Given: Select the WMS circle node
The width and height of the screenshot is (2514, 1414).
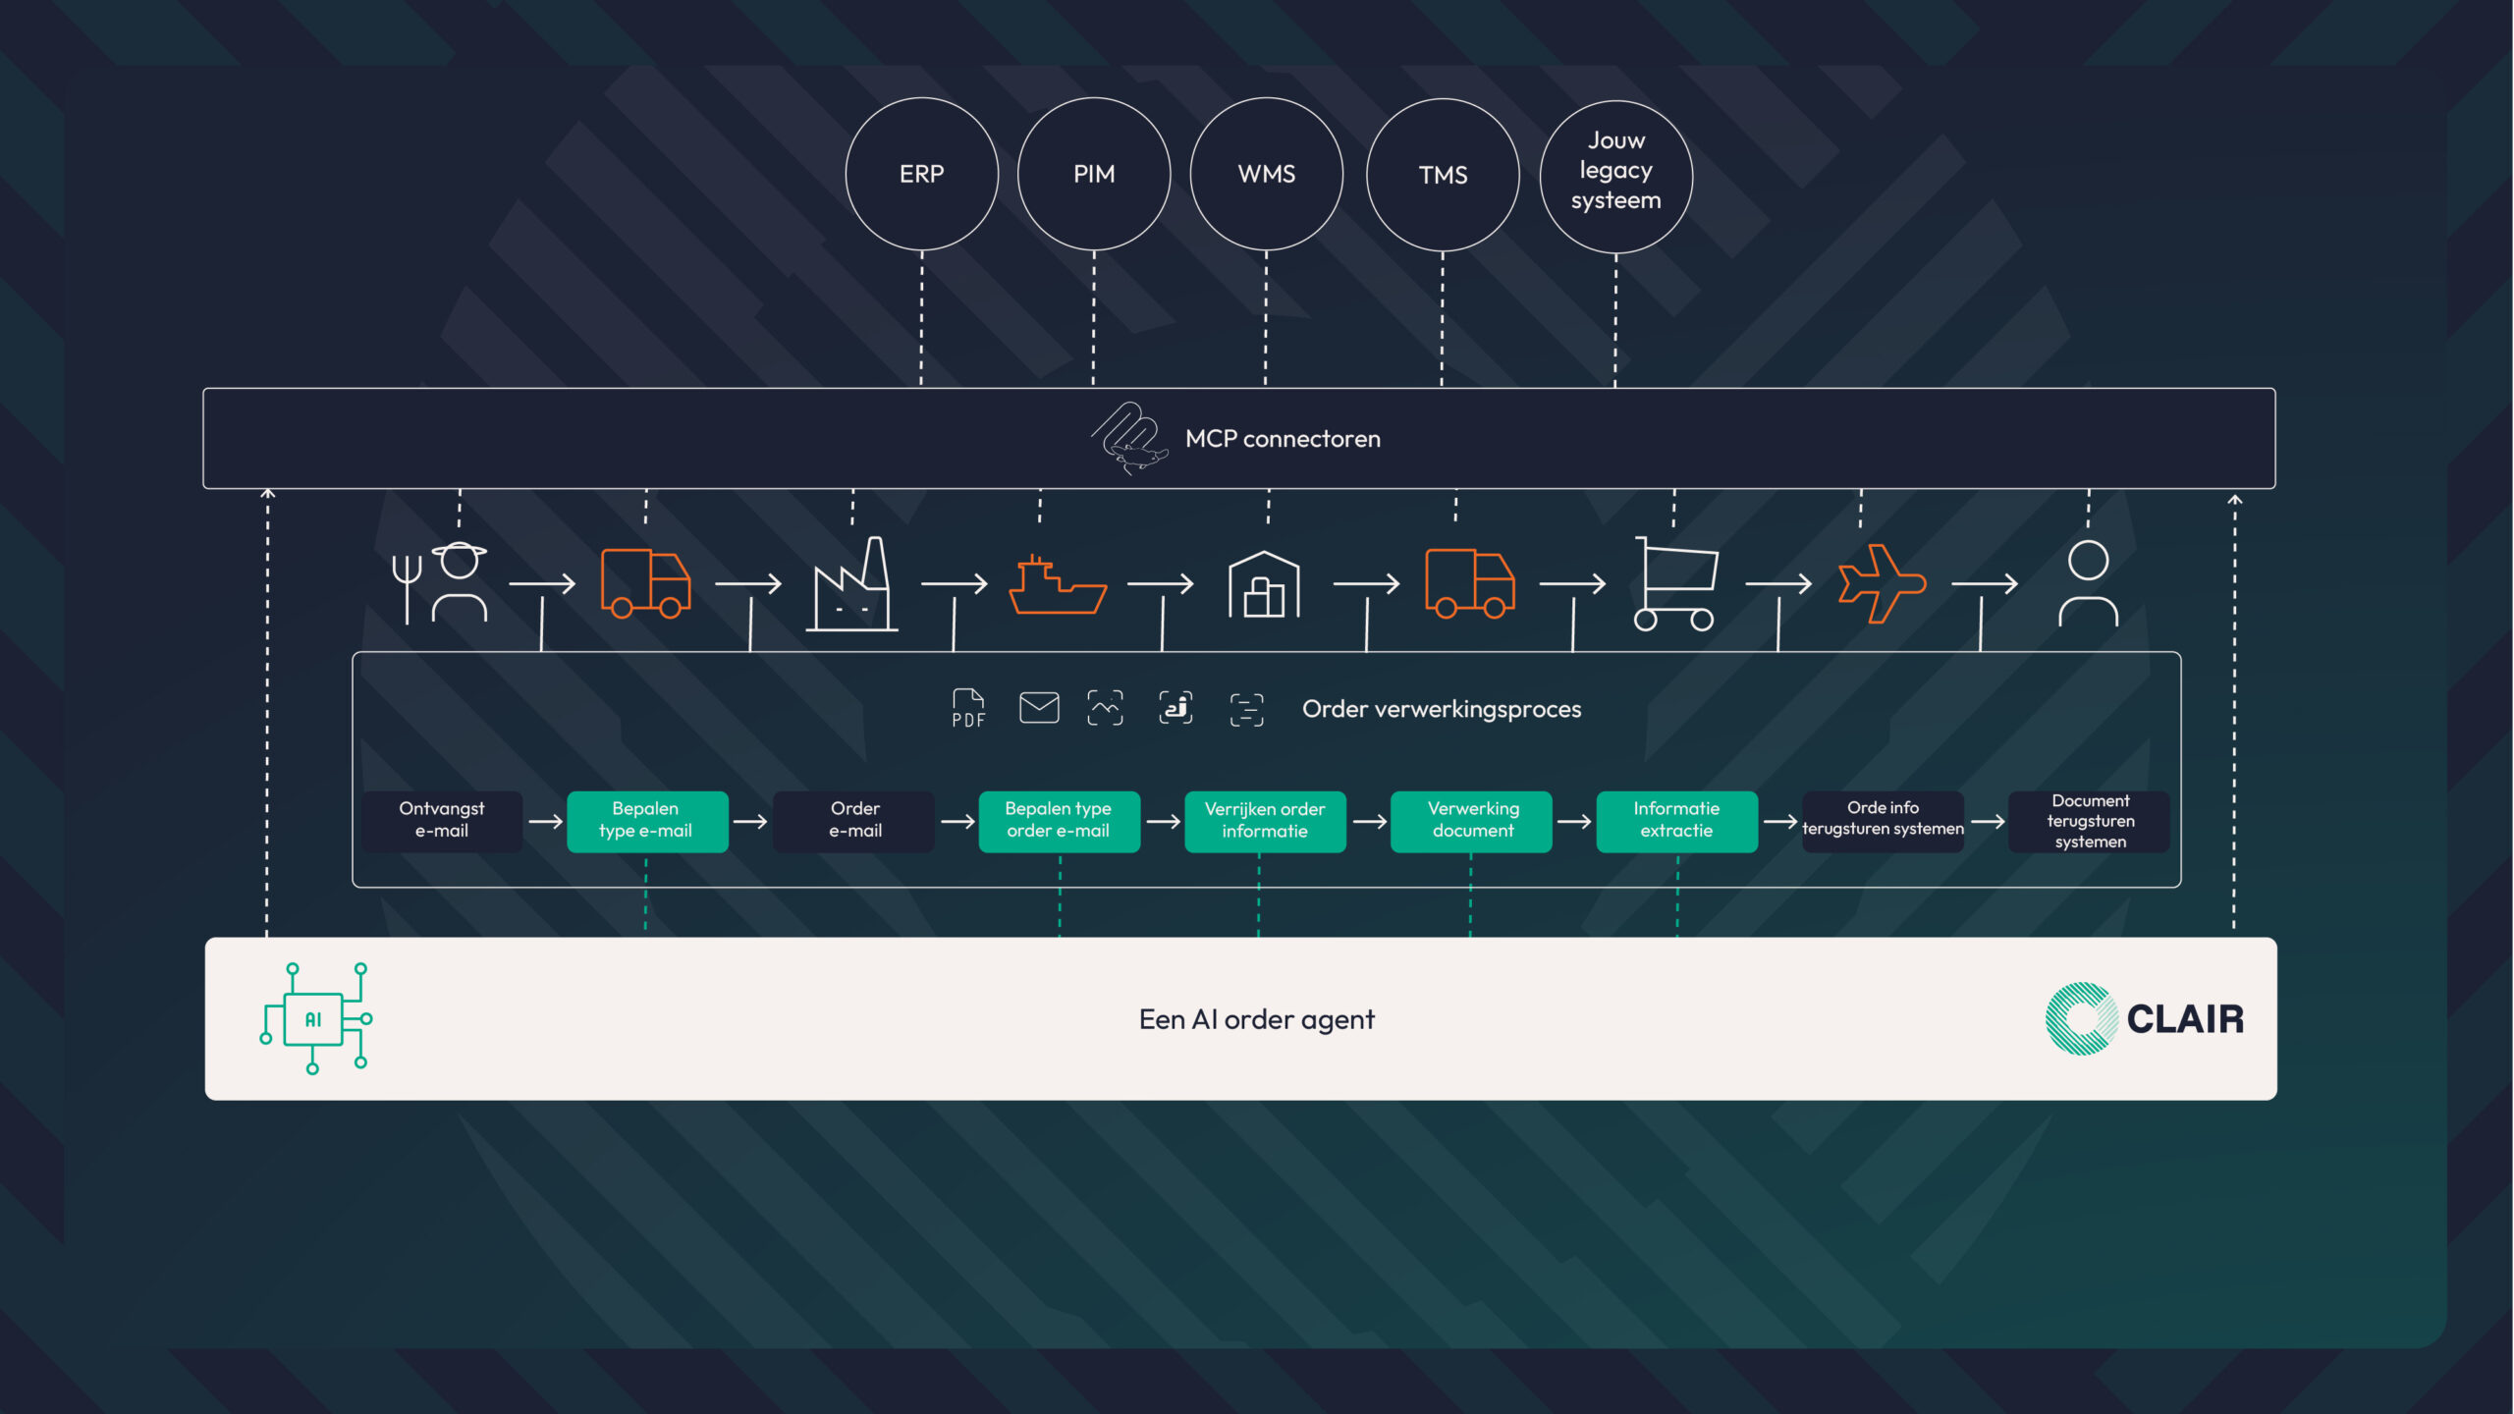Looking at the screenshot, I should (x=1266, y=174).
